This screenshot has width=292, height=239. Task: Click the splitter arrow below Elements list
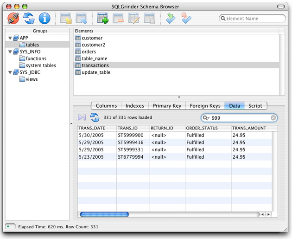[179, 97]
